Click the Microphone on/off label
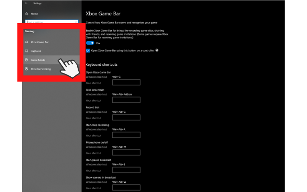Viewport: 307px width, 192px height. click(x=97, y=143)
